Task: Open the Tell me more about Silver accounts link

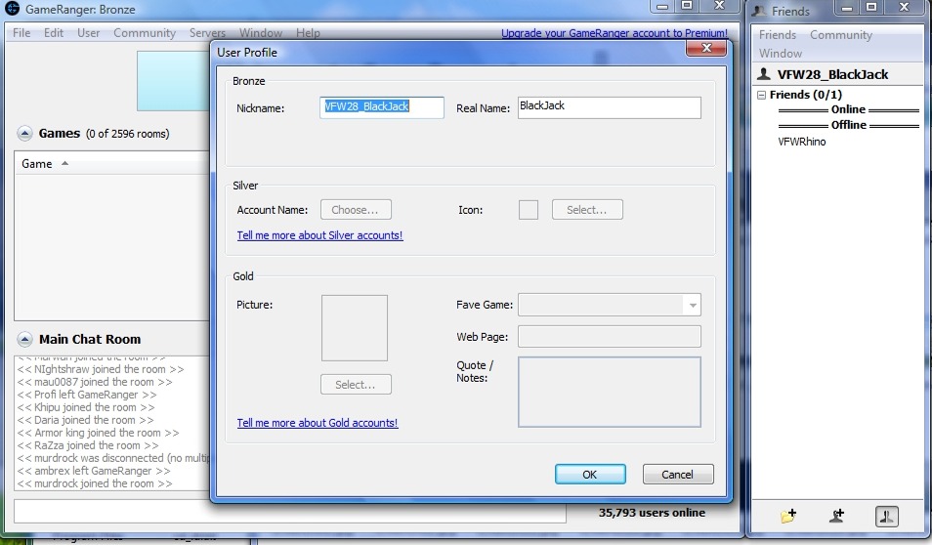Action: (319, 235)
